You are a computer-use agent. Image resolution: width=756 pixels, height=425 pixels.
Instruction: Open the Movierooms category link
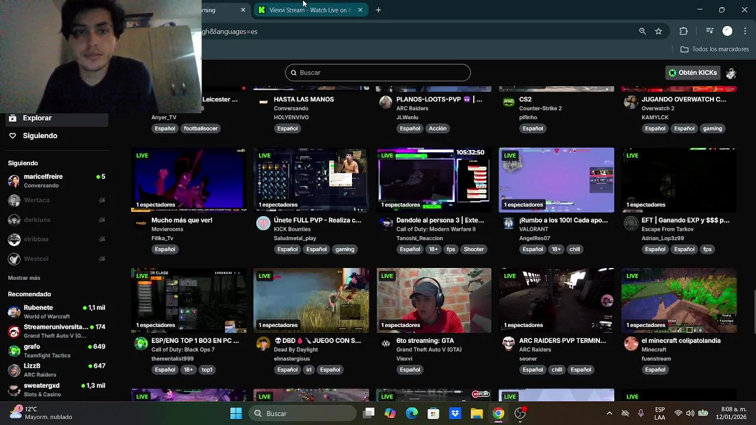pyautogui.click(x=167, y=229)
